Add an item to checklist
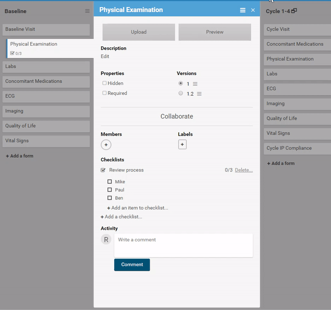This screenshot has width=331, height=310. point(138,208)
